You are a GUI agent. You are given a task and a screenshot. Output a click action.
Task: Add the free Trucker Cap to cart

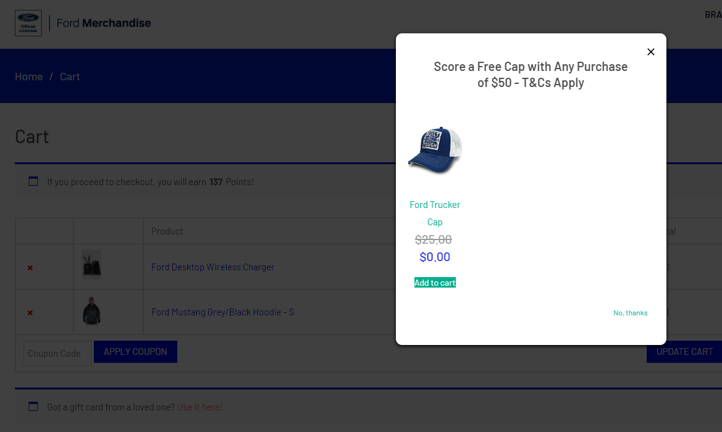pyautogui.click(x=435, y=283)
